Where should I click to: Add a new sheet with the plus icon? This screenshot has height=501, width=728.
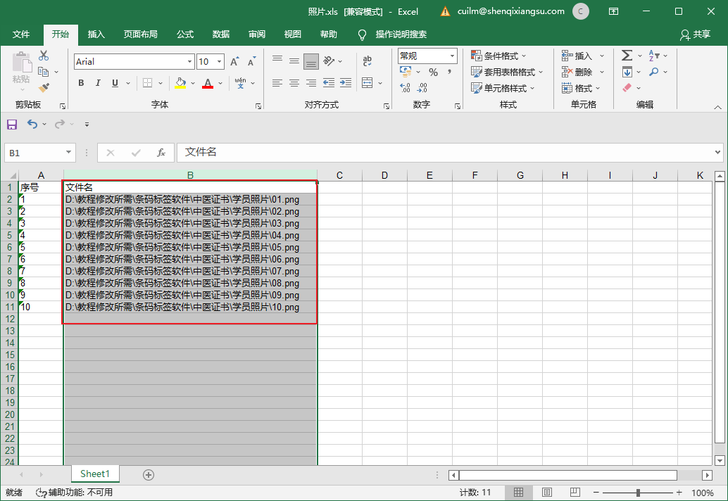coord(149,475)
